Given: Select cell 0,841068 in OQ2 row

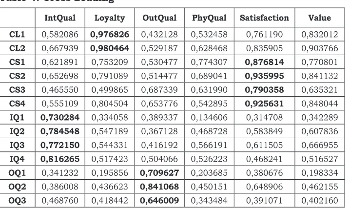Looking at the screenshot, I should click(159, 187).
